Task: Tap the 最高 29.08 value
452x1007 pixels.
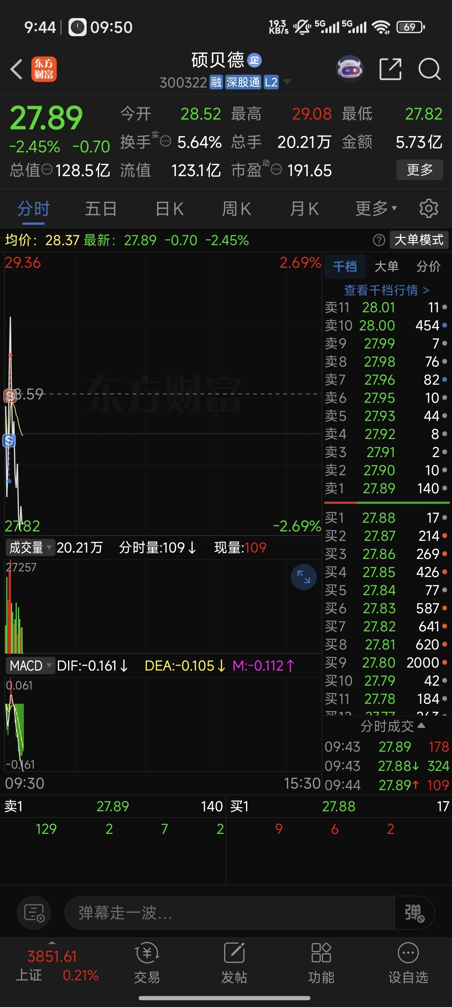Action: (312, 114)
